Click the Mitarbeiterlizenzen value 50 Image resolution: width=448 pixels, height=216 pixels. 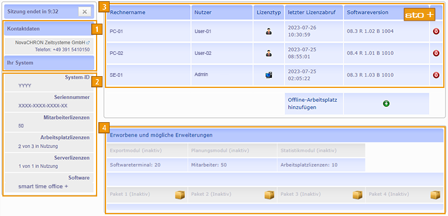21,126
